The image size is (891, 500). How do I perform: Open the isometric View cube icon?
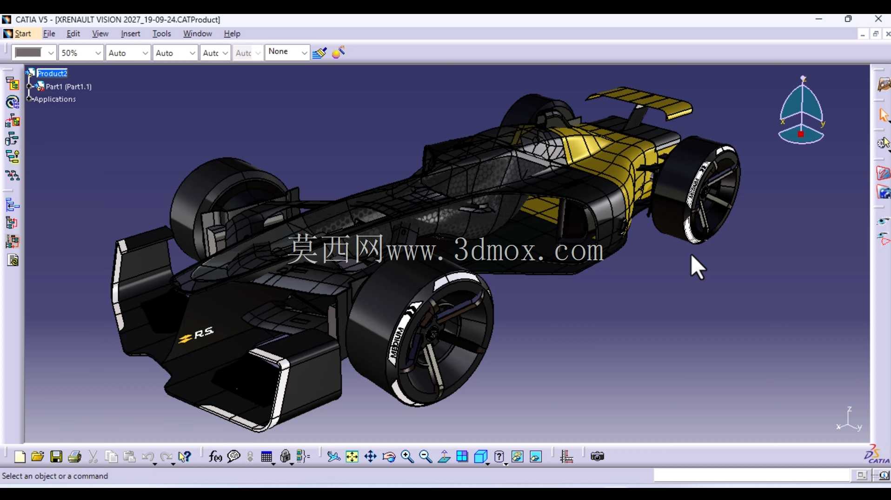480,457
